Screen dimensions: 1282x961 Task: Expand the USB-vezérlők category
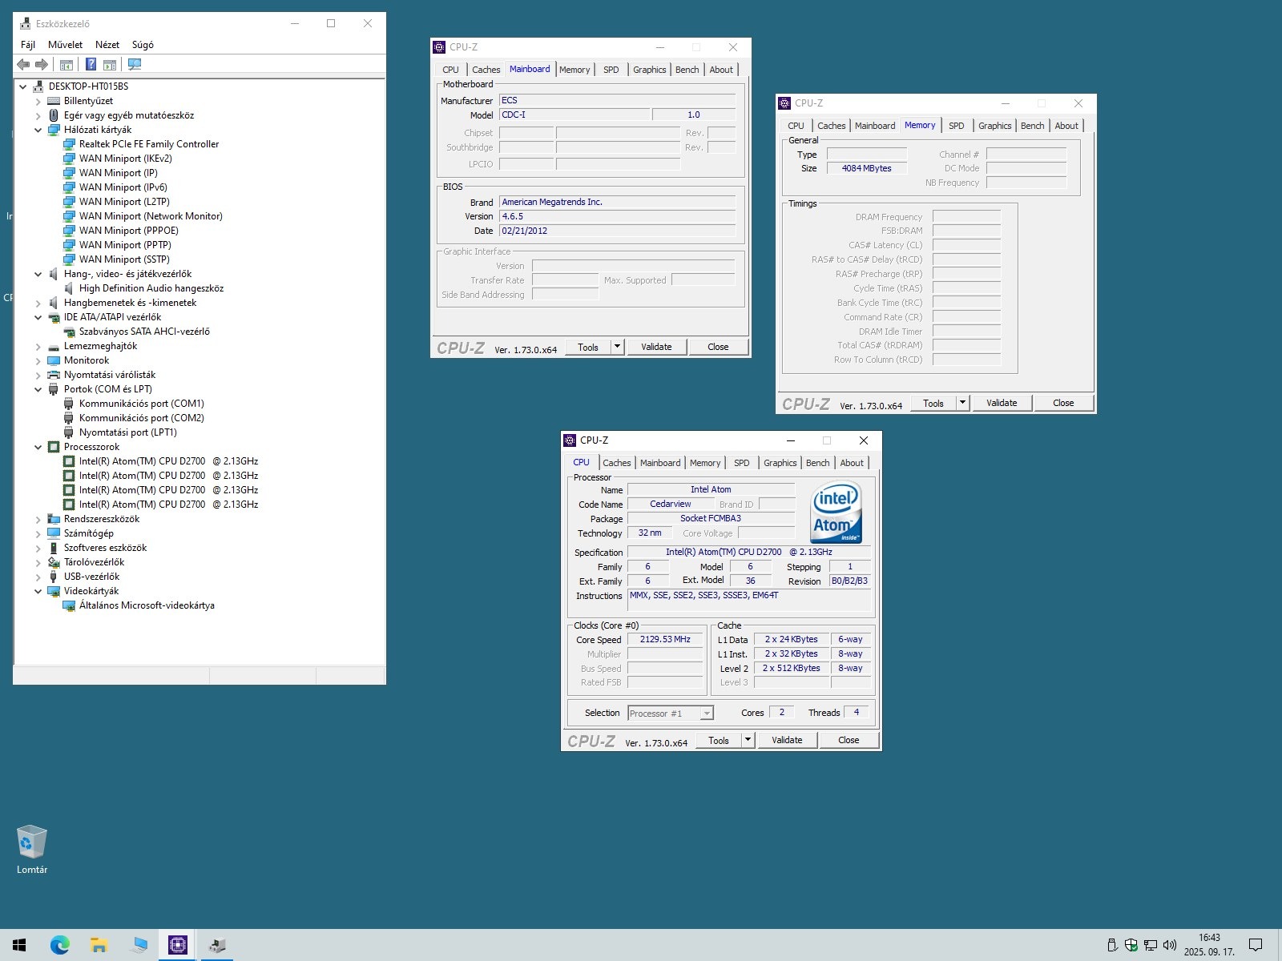coord(38,577)
